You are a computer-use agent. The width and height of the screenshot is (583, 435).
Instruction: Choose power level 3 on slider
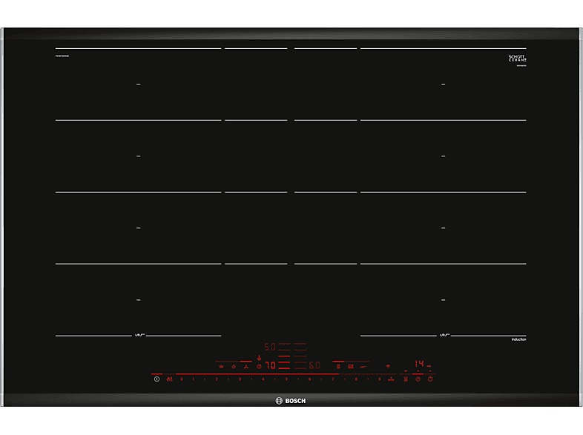240,379
